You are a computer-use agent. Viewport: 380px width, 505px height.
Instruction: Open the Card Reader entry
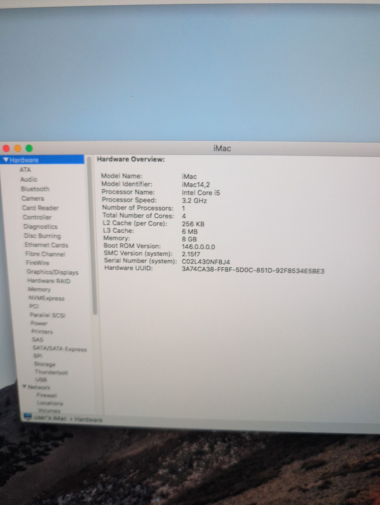point(41,208)
